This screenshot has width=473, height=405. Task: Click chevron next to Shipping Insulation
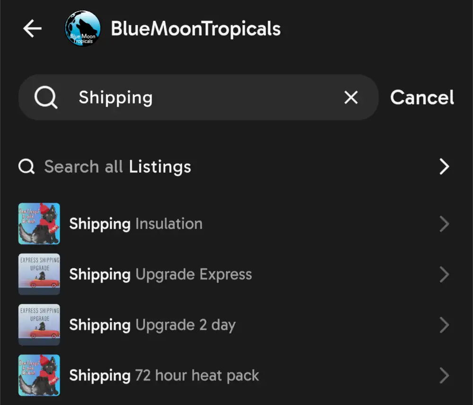click(444, 224)
